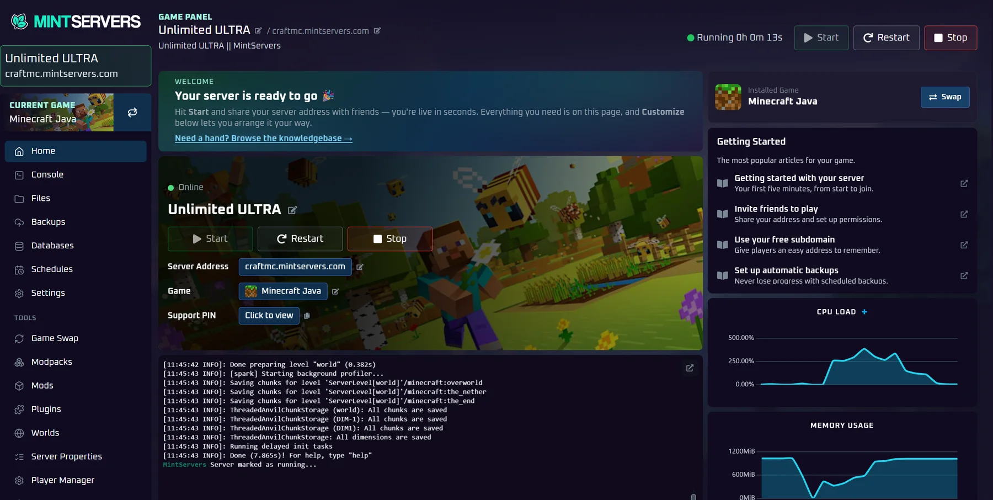Go to Files in the sidebar
The width and height of the screenshot is (993, 500).
[76, 199]
